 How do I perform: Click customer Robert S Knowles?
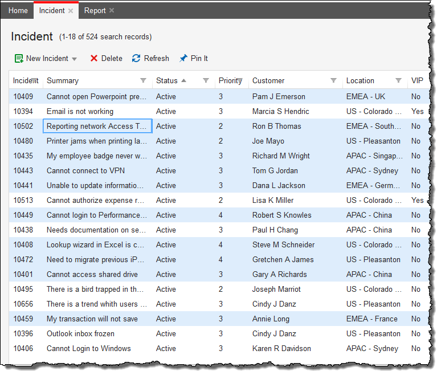point(282,215)
